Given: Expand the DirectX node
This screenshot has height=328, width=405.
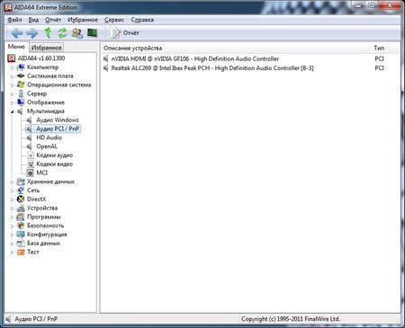Looking at the screenshot, I should click(x=13, y=199).
